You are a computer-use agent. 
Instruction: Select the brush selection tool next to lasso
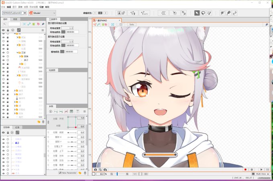pos(209,13)
